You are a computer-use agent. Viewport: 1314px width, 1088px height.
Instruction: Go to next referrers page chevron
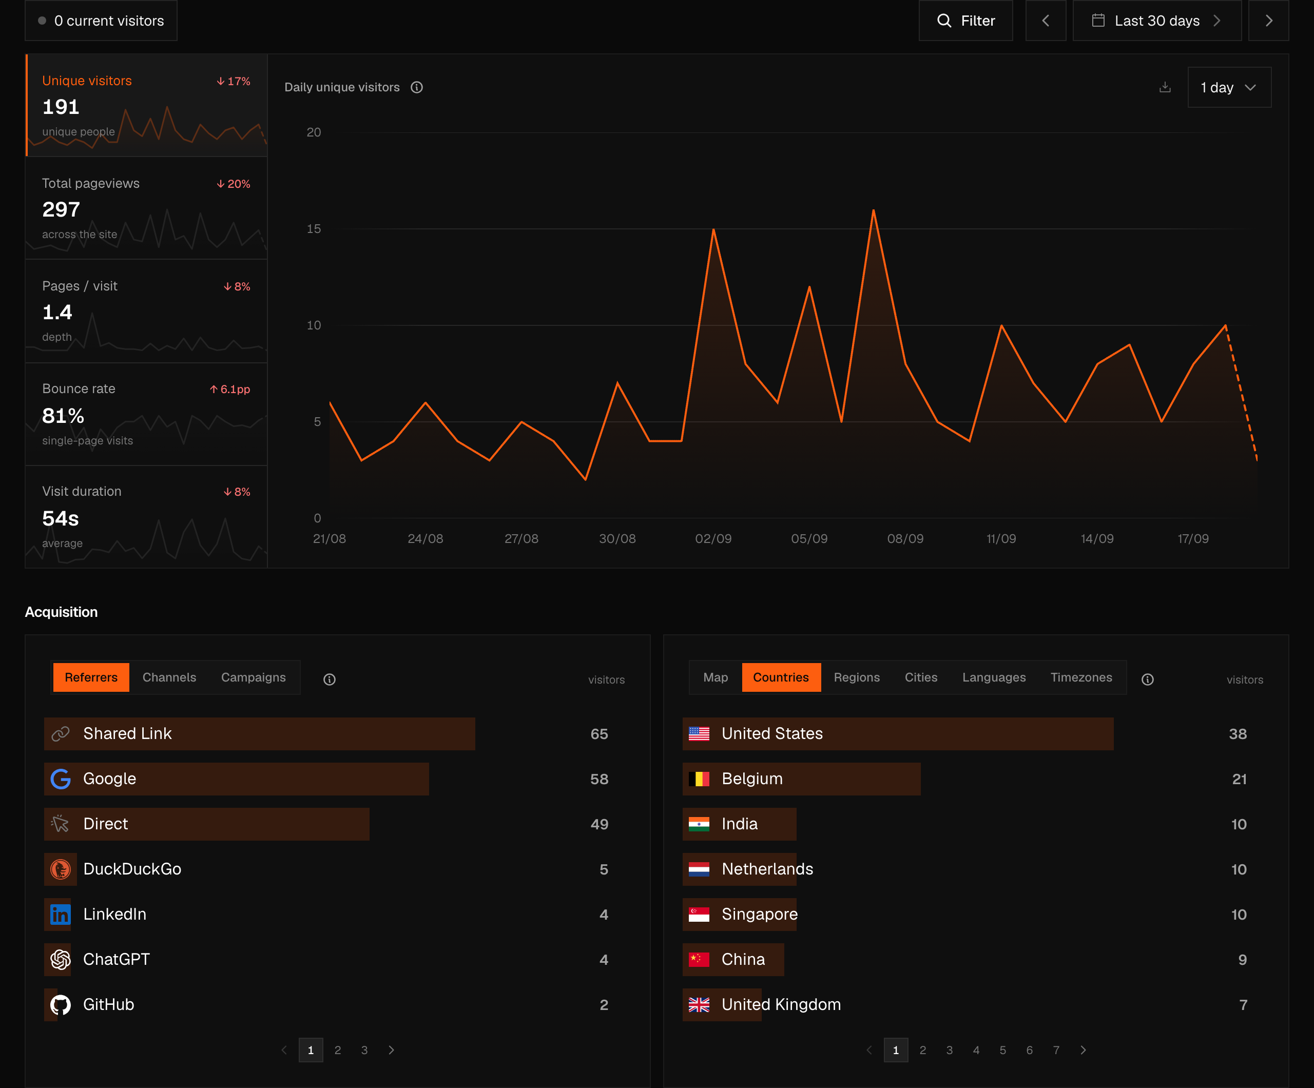coord(391,1050)
